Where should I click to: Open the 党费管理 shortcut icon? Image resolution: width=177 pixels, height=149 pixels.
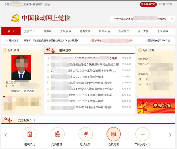[58, 134]
